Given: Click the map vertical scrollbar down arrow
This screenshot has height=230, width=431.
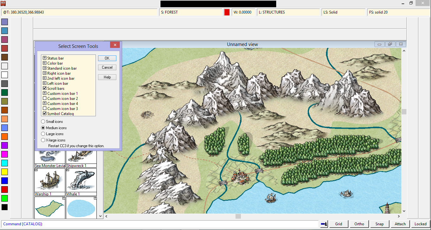Looking at the screenshot, I should (x=404, y=211).
